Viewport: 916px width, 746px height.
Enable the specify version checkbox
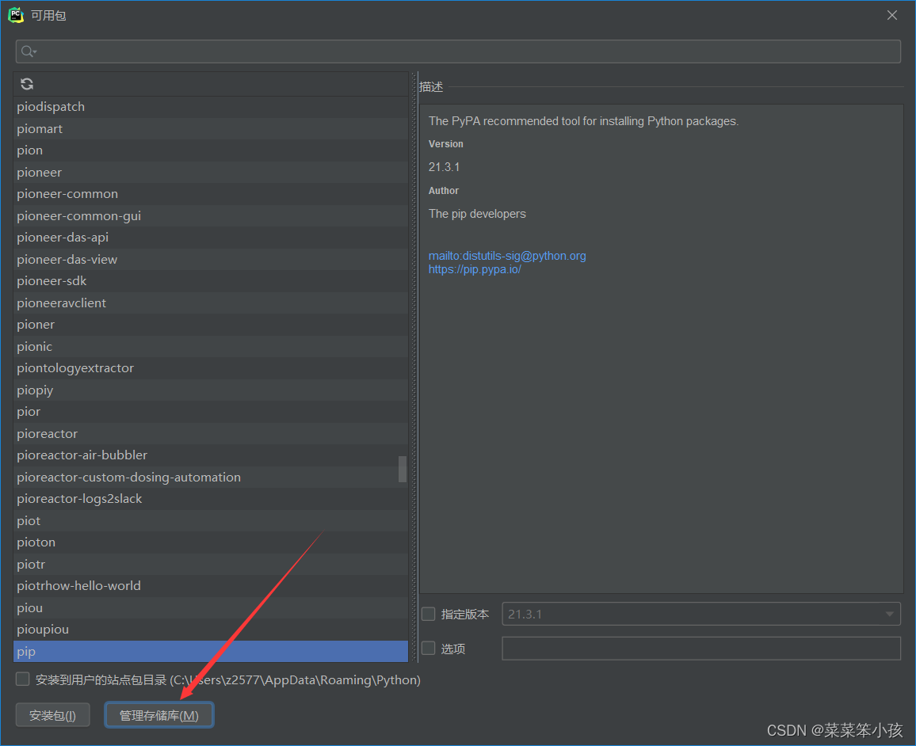pyautogui.click(x=428, y=614)
